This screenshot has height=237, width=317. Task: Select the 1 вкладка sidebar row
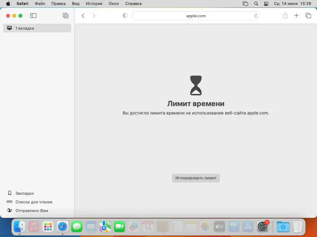(x=37, y=28)
